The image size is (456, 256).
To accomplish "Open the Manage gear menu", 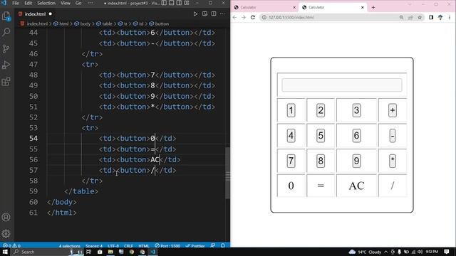I will (6, 234).
